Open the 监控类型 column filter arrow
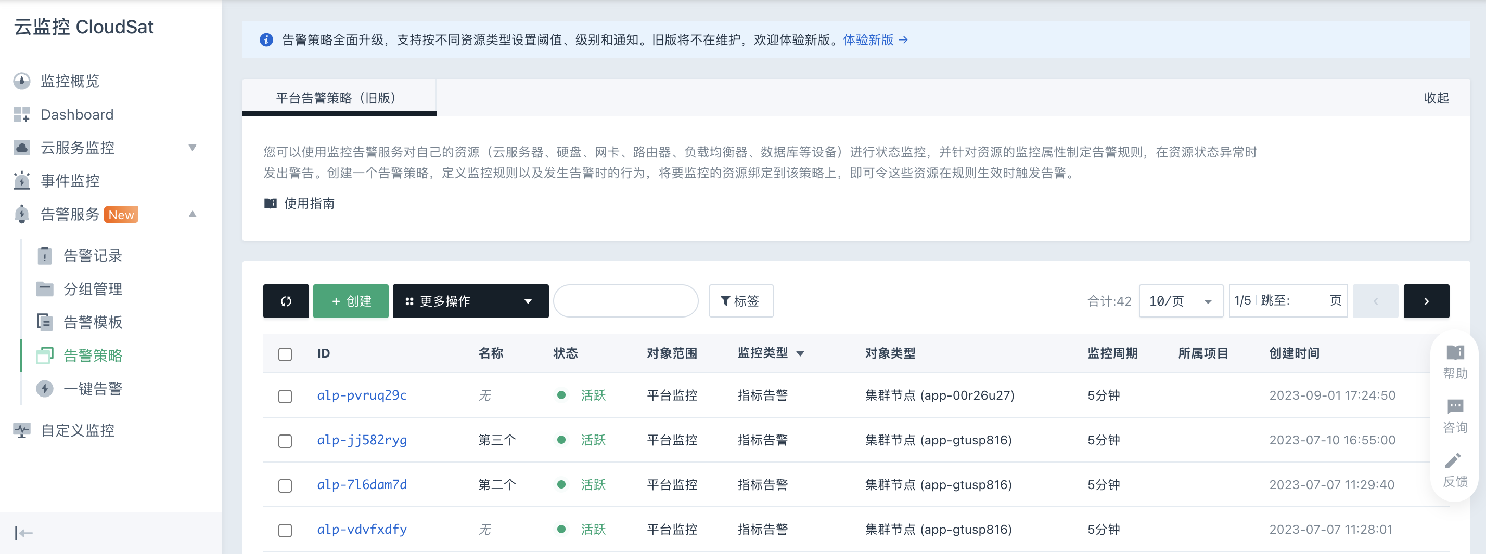1486x554 pixels. click(800, 354)
